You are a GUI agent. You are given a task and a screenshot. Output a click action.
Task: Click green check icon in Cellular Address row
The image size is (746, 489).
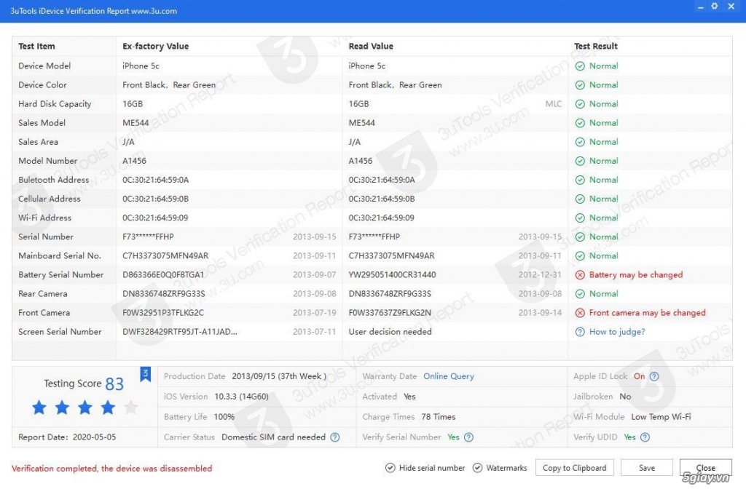coord(580,199)
